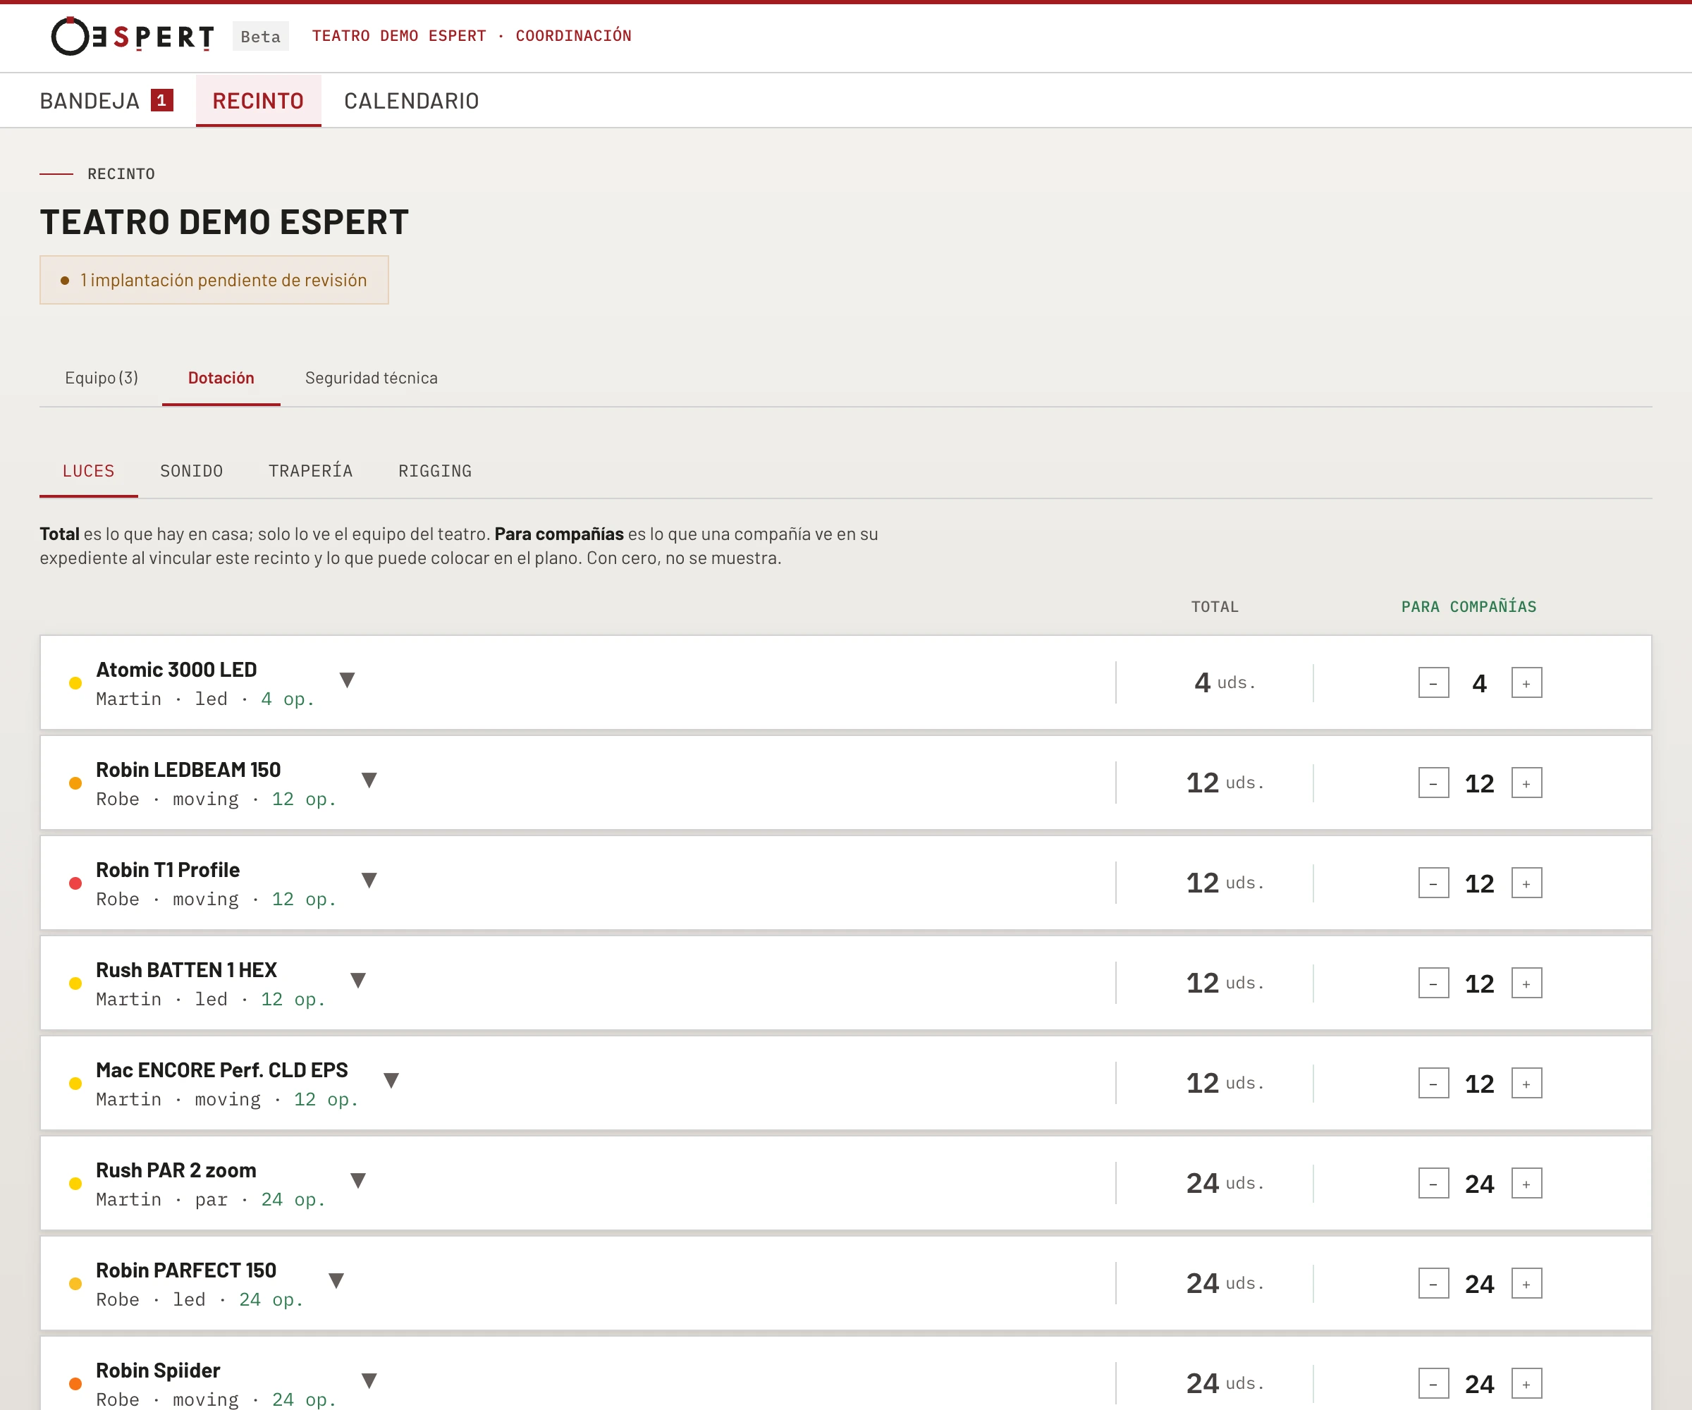
Task: Click the orange dot of Robin LEDBEAM 150
Action: point(75,783)
